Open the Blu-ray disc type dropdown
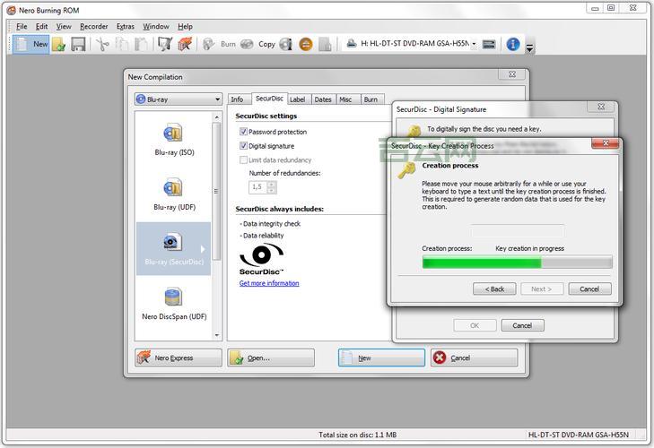 (x=178, y=99)
